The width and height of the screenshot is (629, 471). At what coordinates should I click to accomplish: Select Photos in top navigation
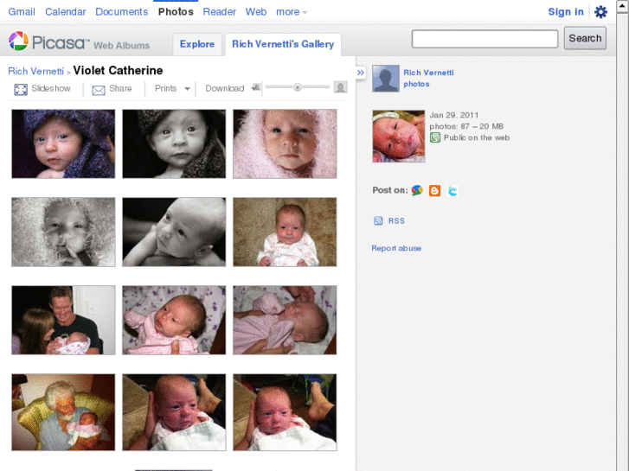point(176,12)
